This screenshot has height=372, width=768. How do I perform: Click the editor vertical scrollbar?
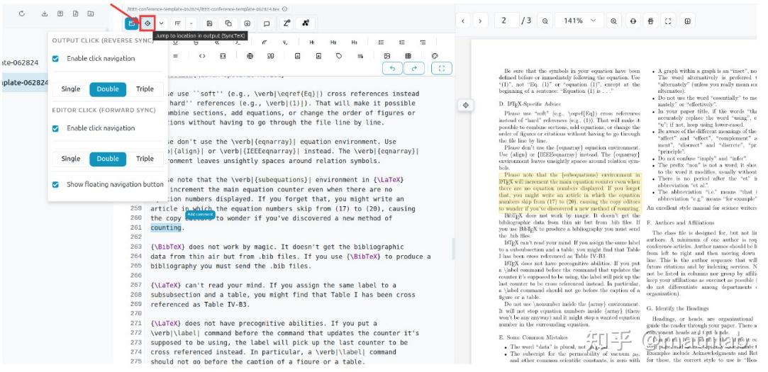tap(452, 249)
